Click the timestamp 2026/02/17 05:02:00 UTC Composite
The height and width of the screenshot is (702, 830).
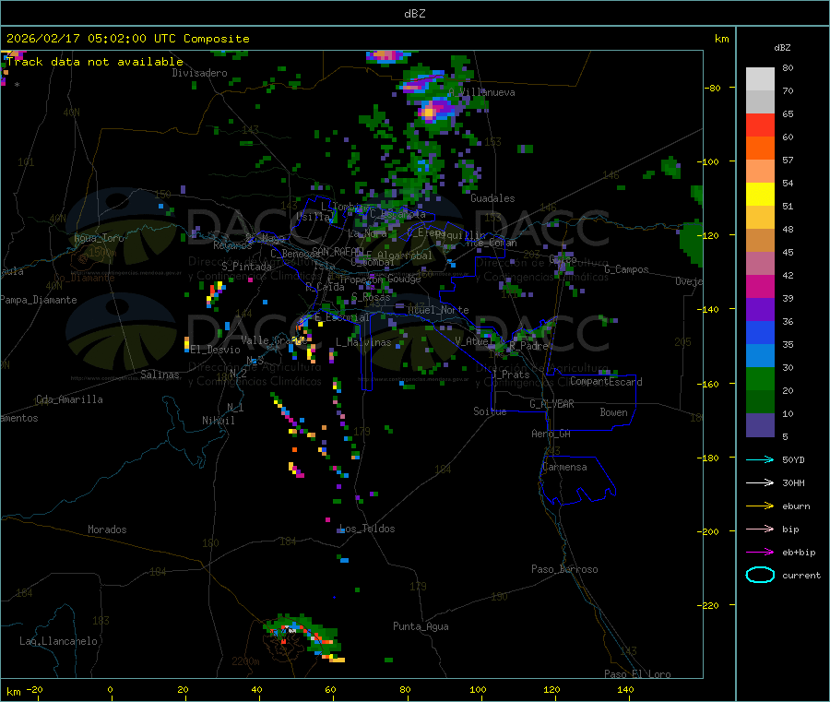tap(127, 39)
